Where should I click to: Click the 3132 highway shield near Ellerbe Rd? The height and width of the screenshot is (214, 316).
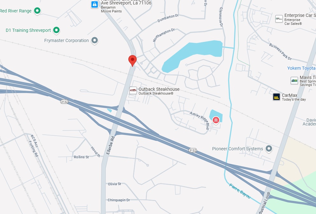(64, 102)
